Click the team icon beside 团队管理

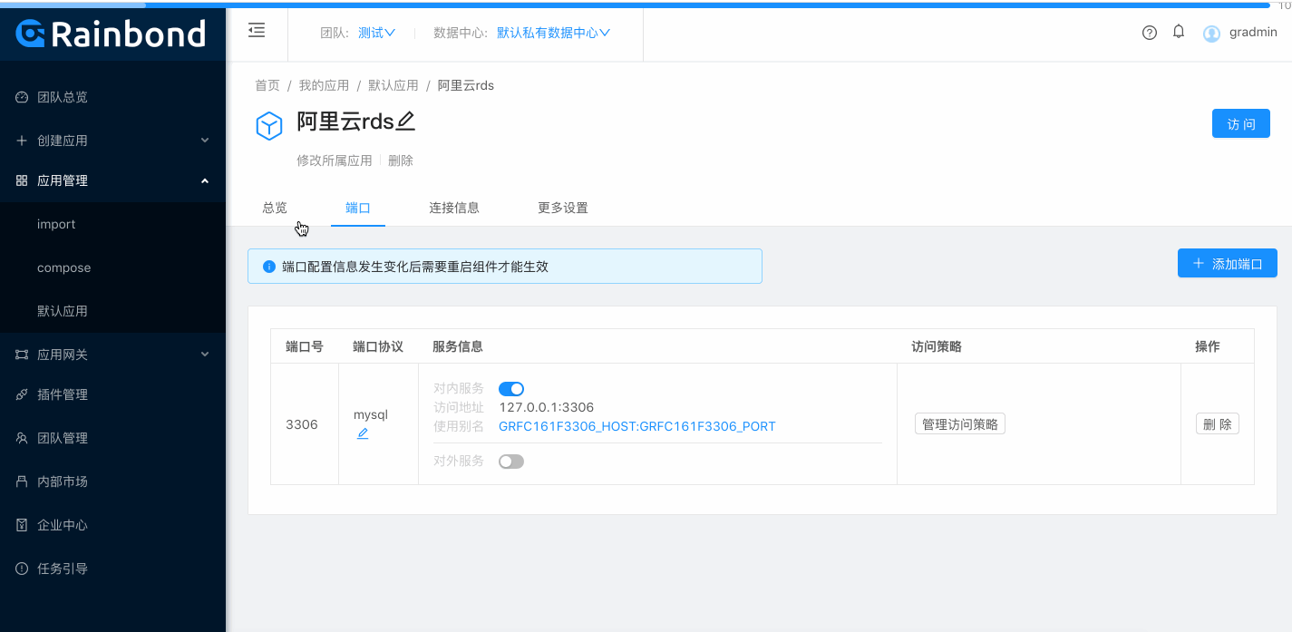(x=22, y=438)
